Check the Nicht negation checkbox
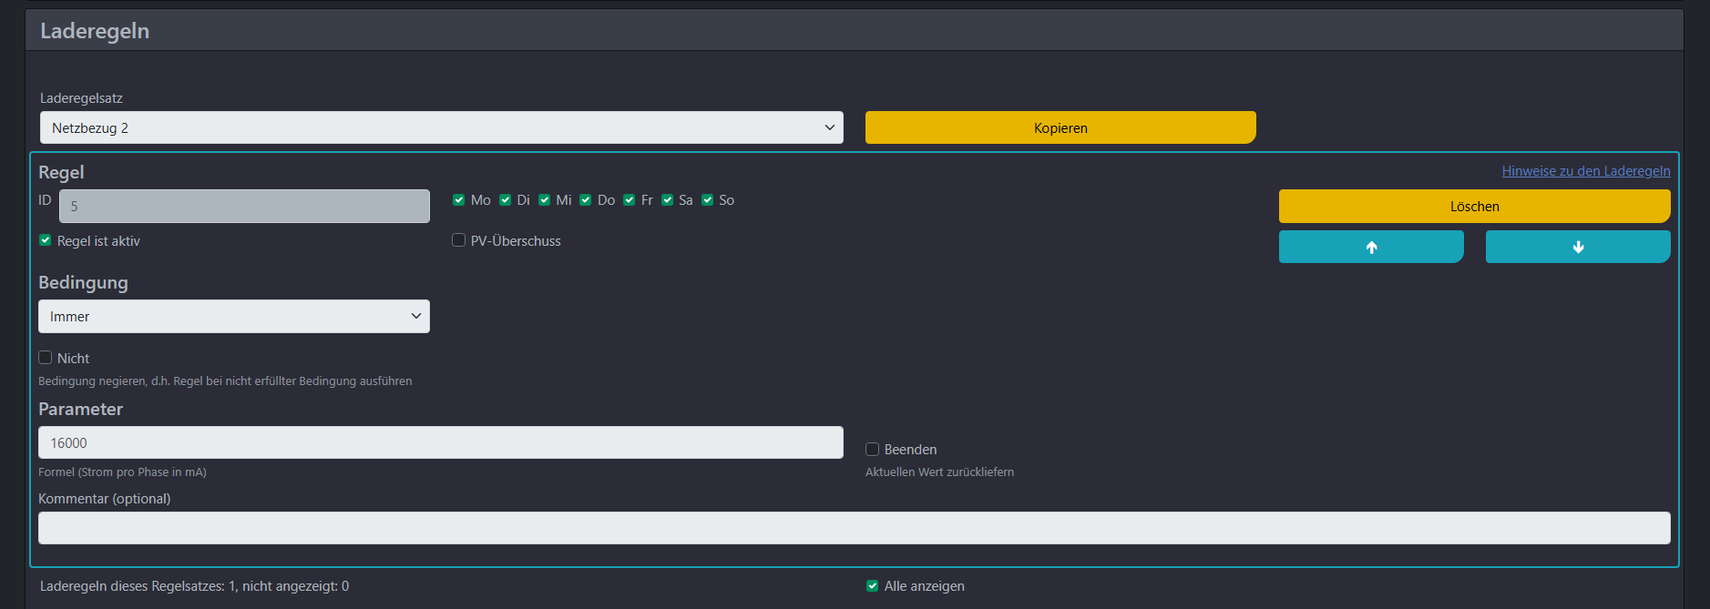This screenshot has height=609, width=1710. tap(46, 358)
